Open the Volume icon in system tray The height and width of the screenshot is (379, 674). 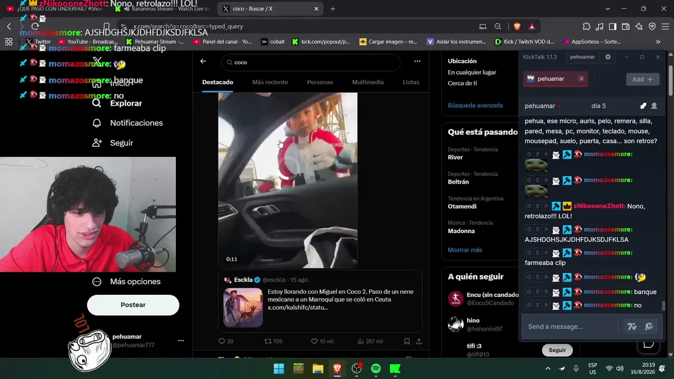620,368
